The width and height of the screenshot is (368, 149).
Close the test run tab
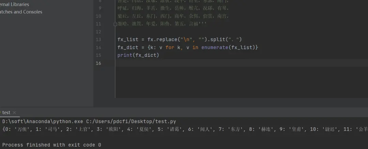point(14,113)
